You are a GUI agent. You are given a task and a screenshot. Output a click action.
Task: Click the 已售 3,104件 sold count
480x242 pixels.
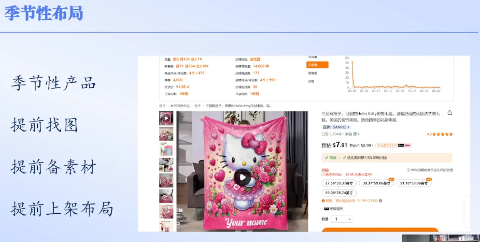pos(332,134)
